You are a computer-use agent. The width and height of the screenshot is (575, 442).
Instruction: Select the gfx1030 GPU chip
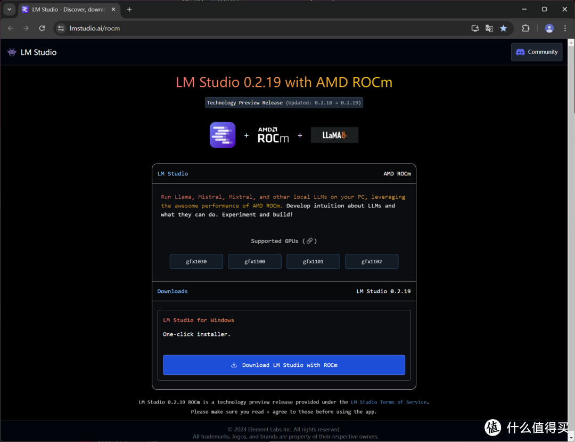(196, 261)
